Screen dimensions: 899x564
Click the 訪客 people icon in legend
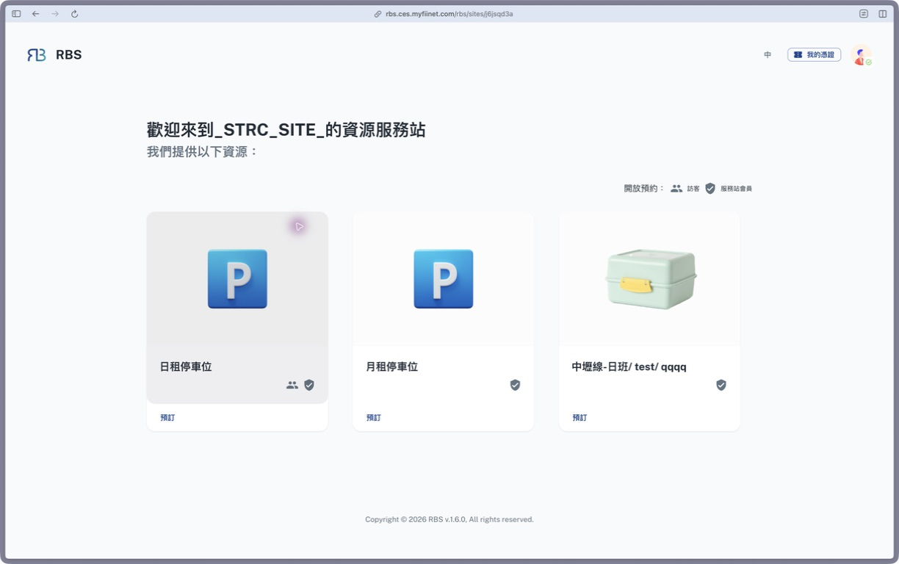[x=676, y=189]
